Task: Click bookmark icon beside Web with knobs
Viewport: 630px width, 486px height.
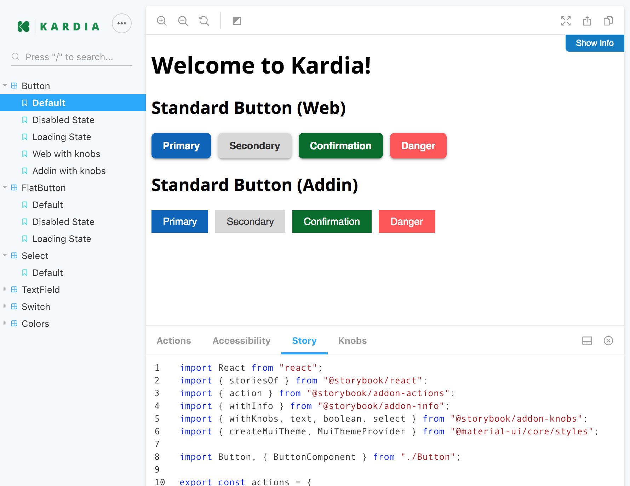Action: point(25,154)
